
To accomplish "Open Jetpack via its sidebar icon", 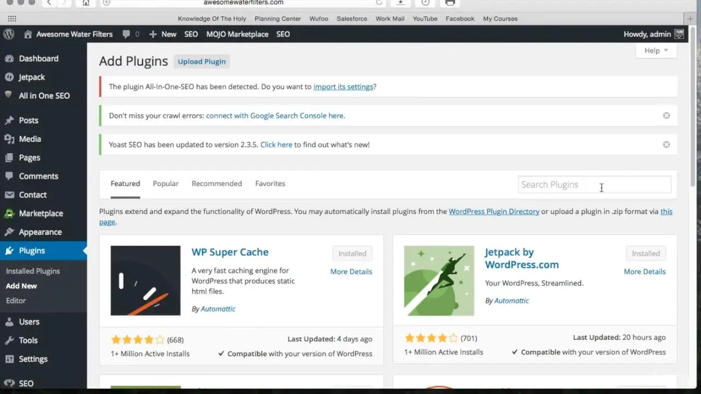I will click(x=9, y=77).
